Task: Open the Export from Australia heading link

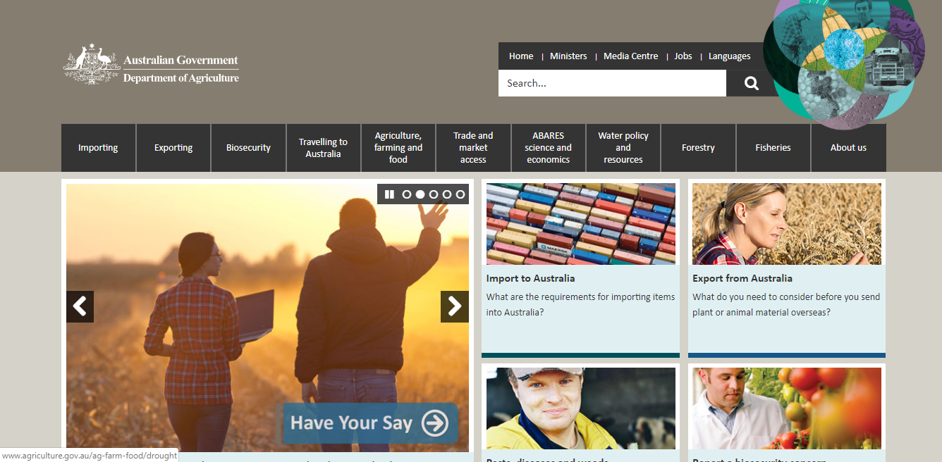Action: pyautogui.click(x=742, y=278)
